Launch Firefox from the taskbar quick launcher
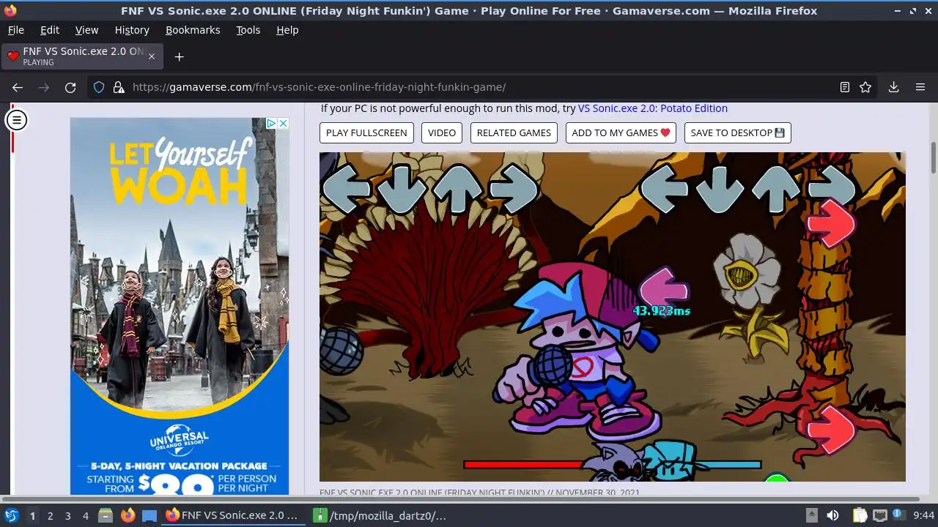 click(x=128, y=515)
